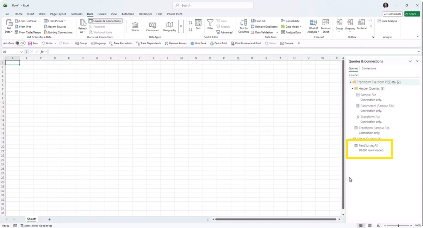Click the zoom slider in the status bar

click(398, 225)
